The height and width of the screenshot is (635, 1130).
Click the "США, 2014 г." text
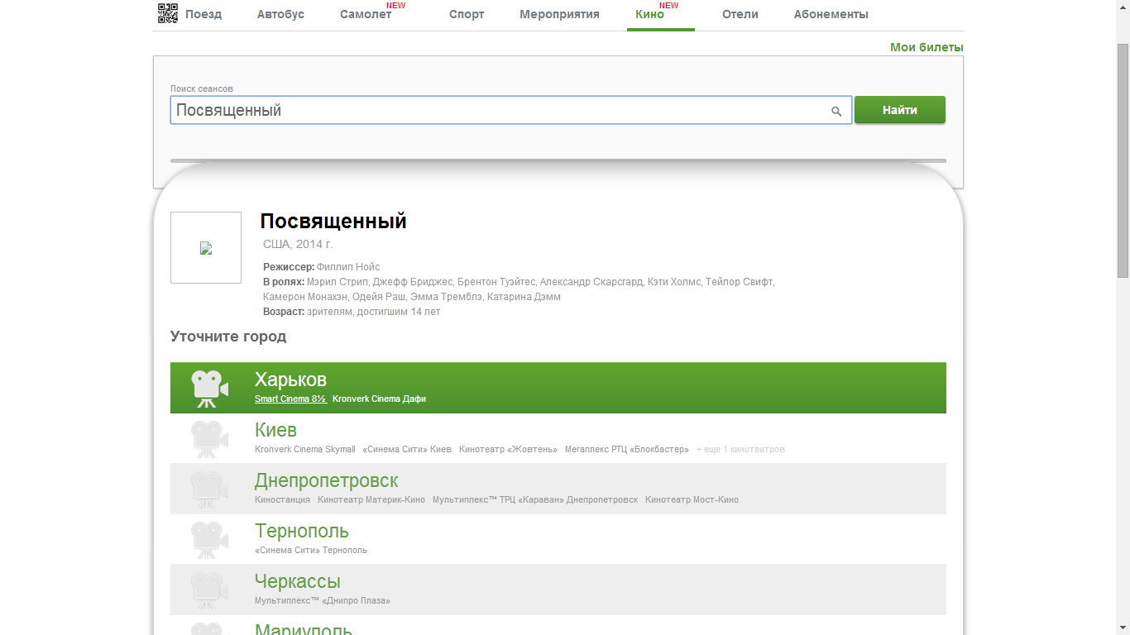298,244
